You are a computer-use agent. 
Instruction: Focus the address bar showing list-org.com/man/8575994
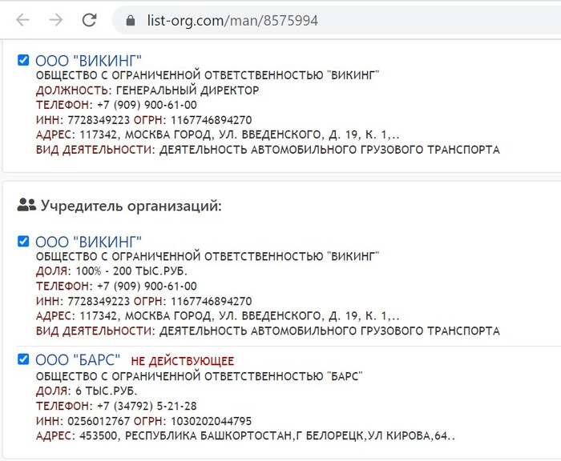coord(337,20)
